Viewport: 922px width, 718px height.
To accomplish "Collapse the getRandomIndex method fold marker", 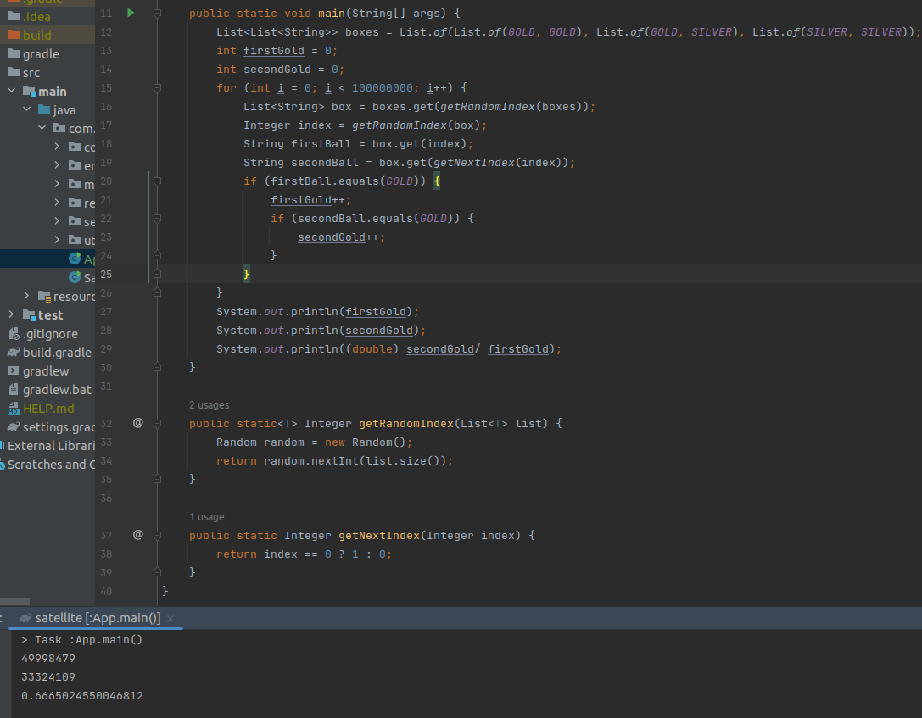I will tap(157, 423).
